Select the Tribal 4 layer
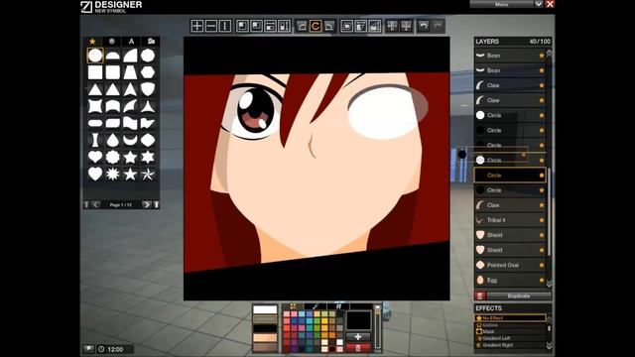 (510, 220)
